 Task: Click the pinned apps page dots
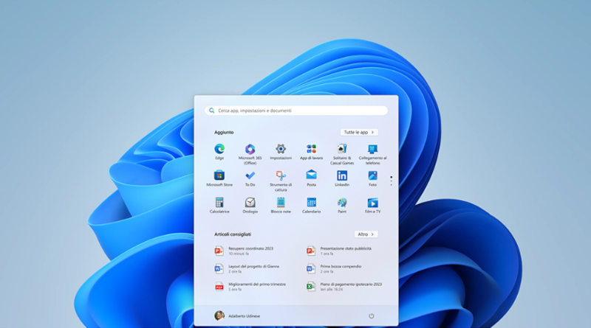[x=392, y=181]
